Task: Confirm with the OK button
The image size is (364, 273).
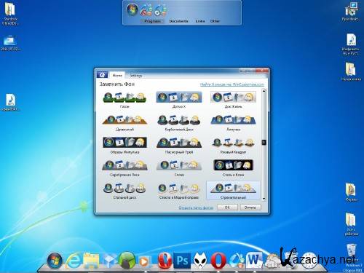Action: coord(227,207)
